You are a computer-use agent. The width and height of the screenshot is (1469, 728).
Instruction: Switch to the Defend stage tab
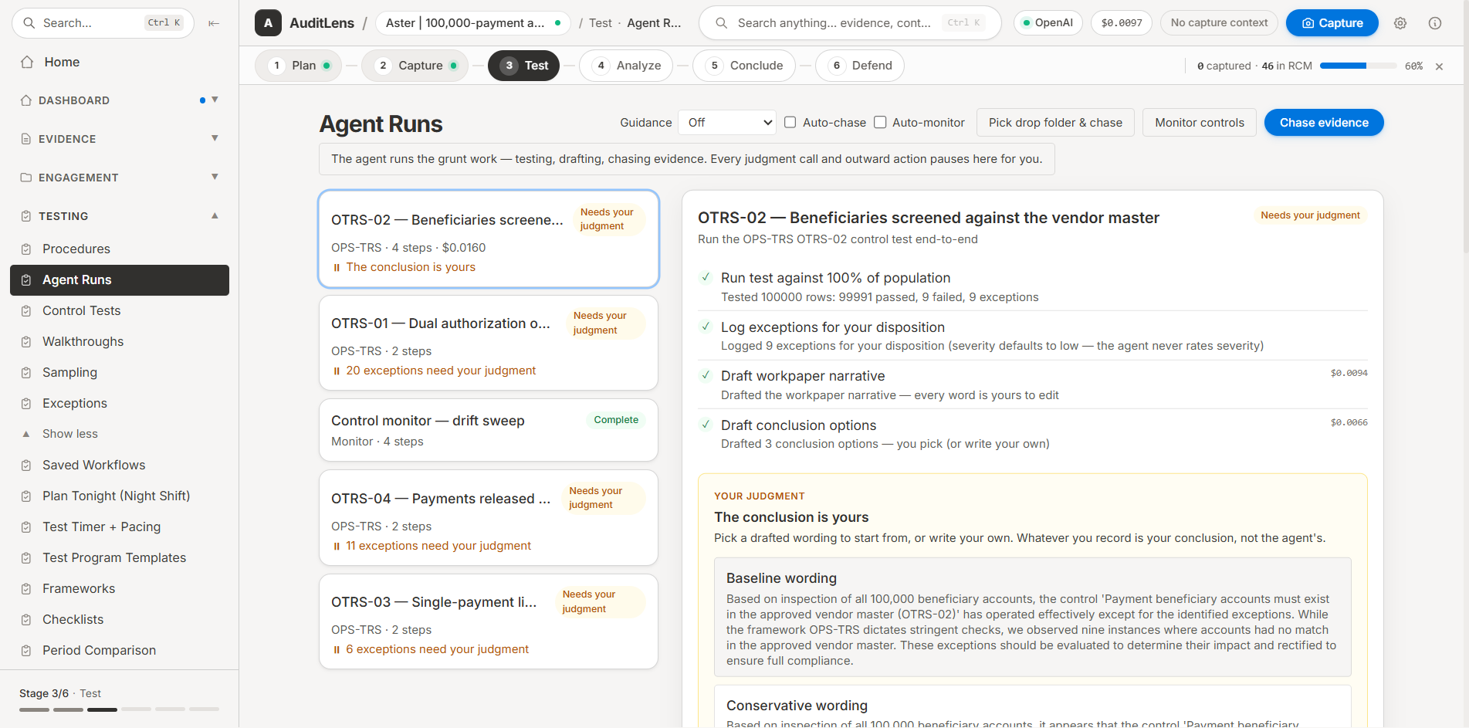(859, 66)
